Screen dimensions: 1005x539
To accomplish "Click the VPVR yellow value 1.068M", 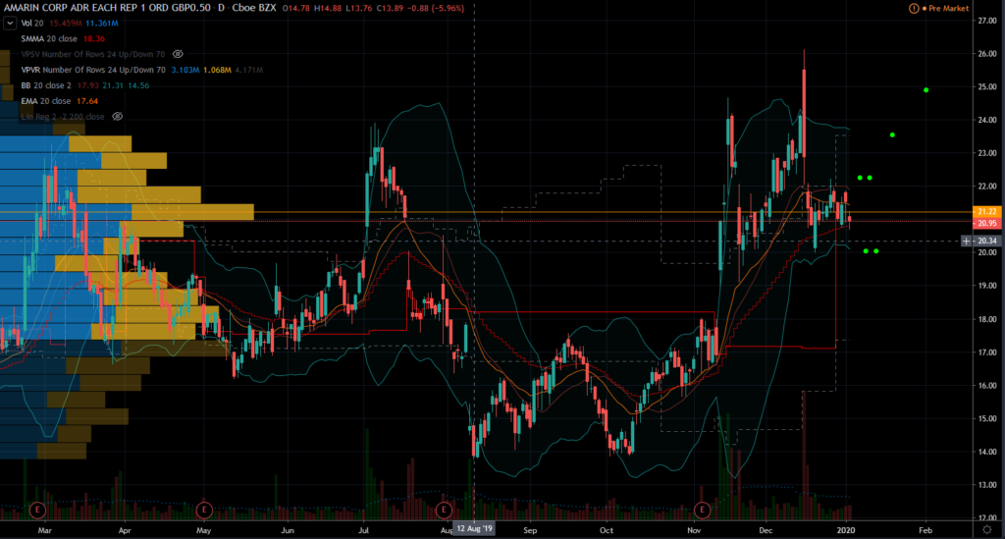I will (x=217, y=70).
